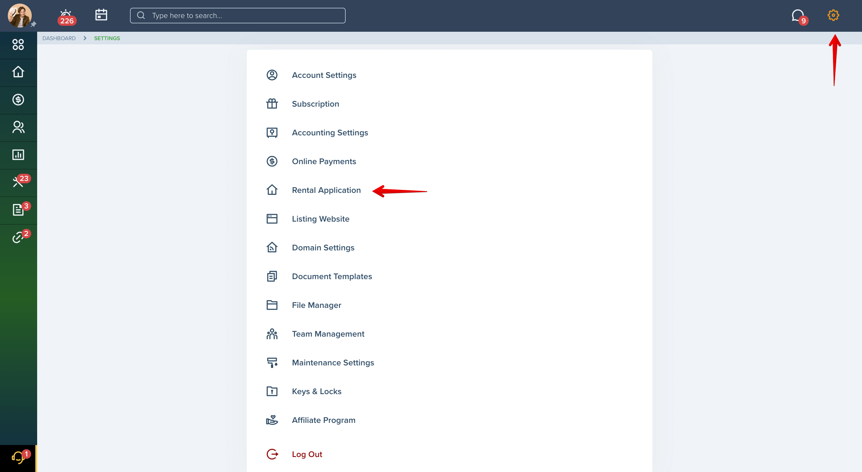Screen dimensions: 862x472
Task: Click the pin icon beside the avatar
Action: [34, 24]
